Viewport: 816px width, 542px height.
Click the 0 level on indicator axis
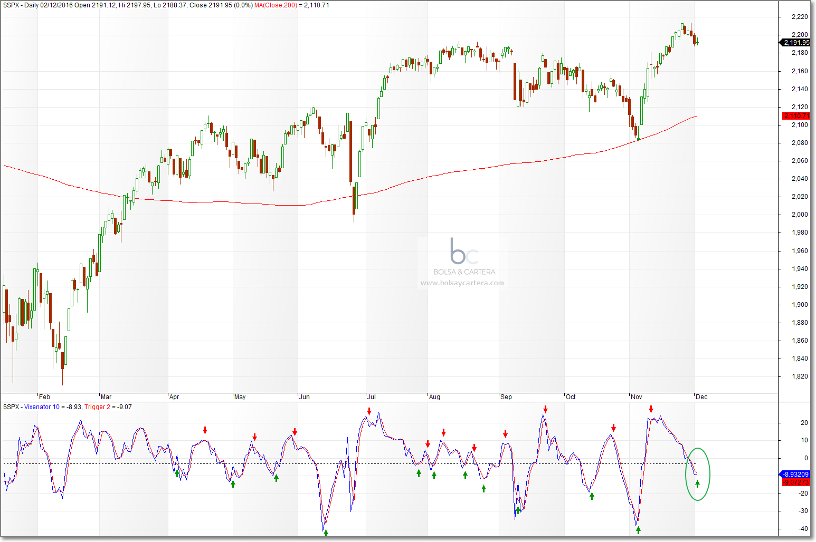pyautogui.click(x=806, y=458)
